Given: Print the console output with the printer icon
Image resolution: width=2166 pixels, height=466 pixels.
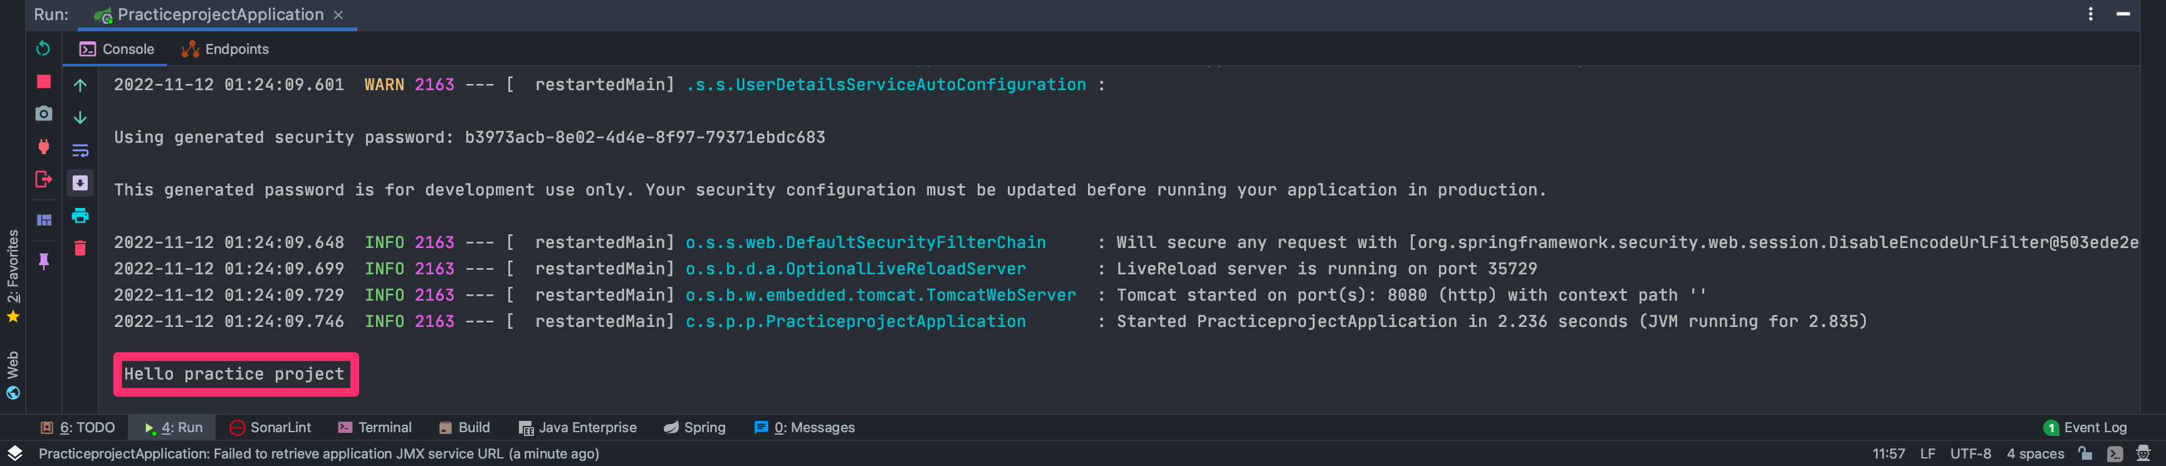Looking at the screenshot, I should click(80, 216).
